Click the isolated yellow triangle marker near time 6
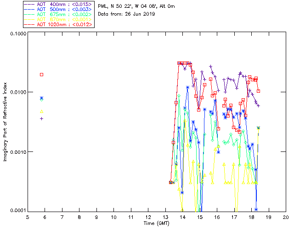 pos(42,111)
